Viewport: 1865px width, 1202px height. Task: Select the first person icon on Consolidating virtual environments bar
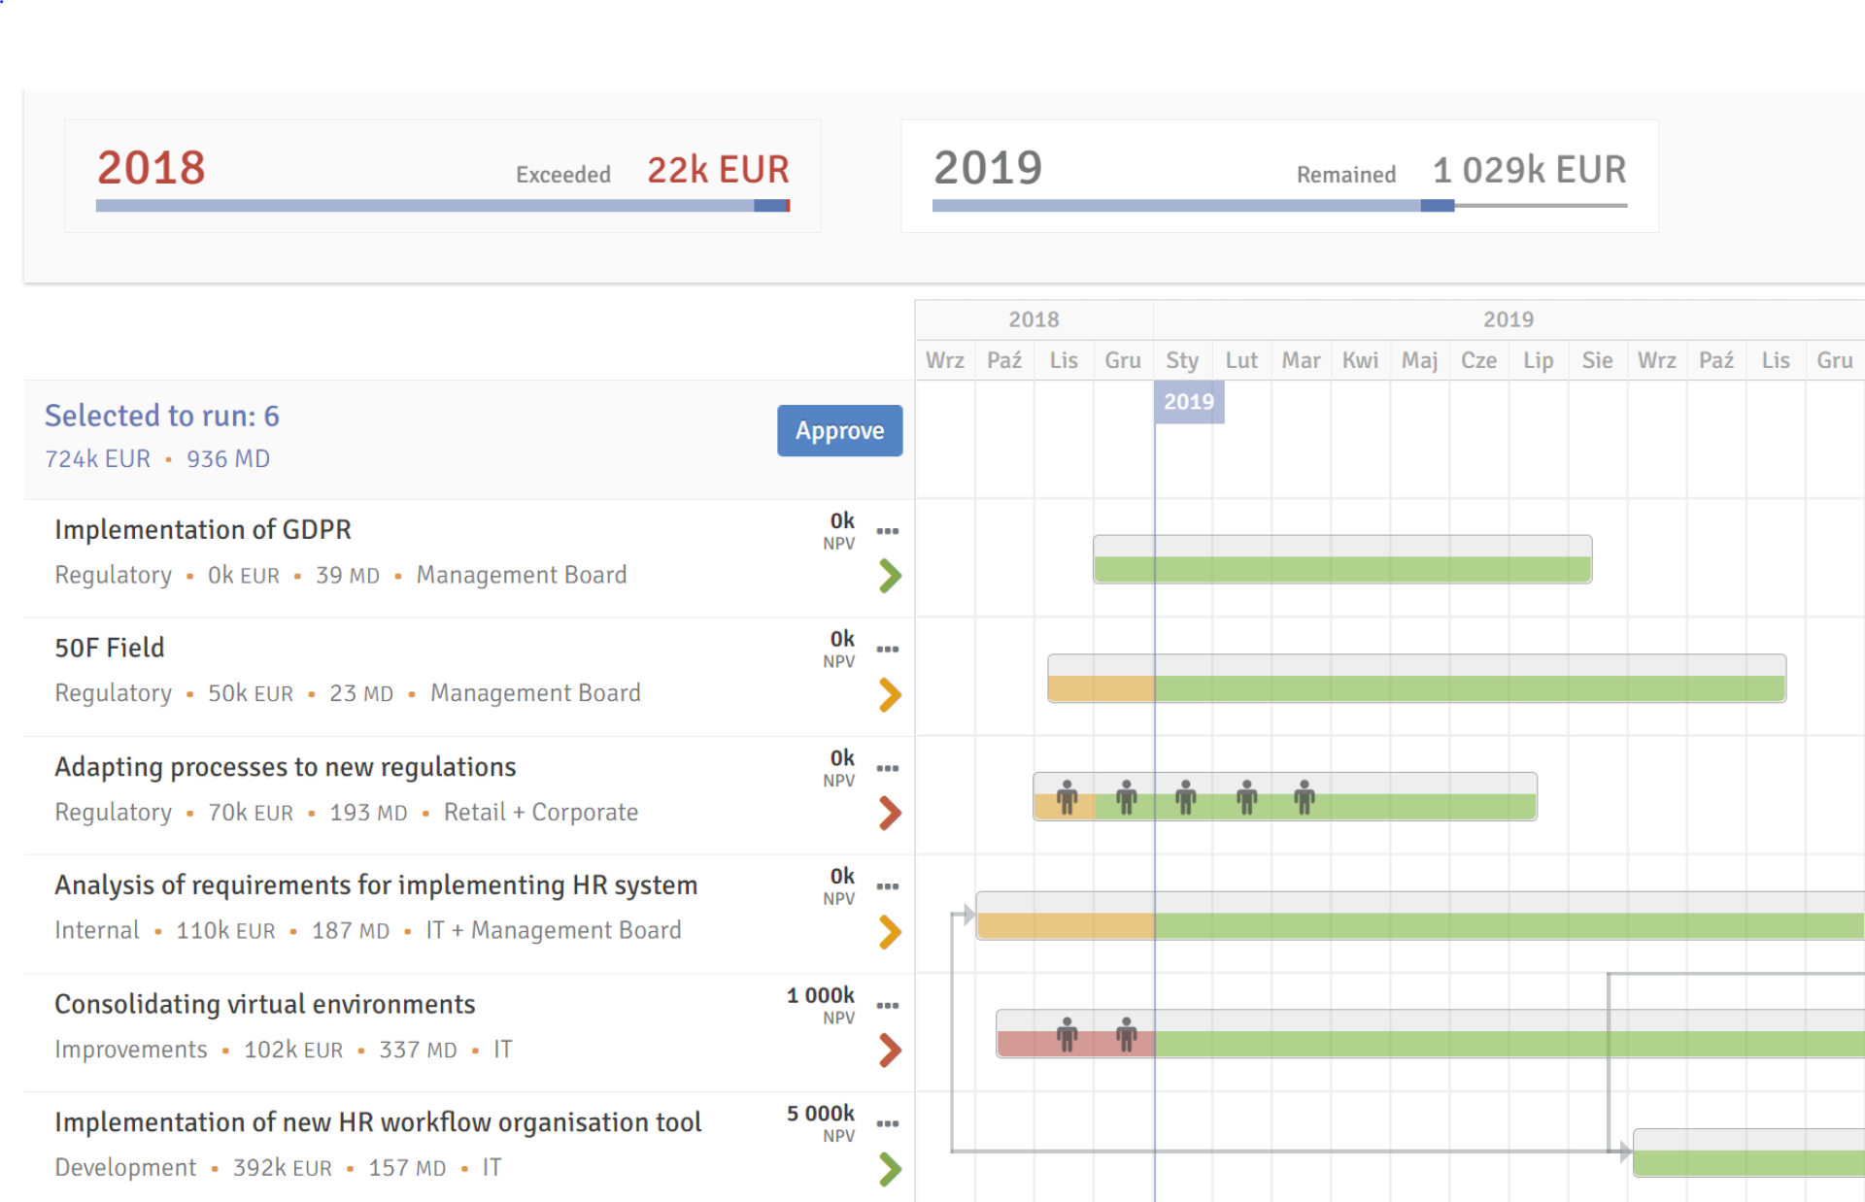coord(1067,1034)
